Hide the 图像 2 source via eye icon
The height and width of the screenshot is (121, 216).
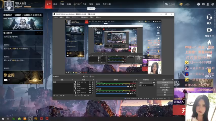pyautogui.click(x=90, y=86)
